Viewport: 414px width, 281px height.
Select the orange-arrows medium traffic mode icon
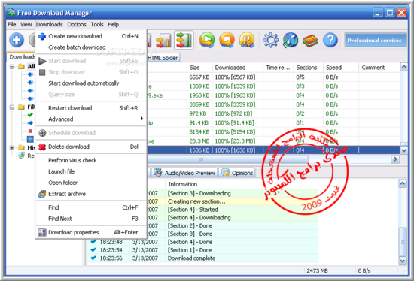163,40
